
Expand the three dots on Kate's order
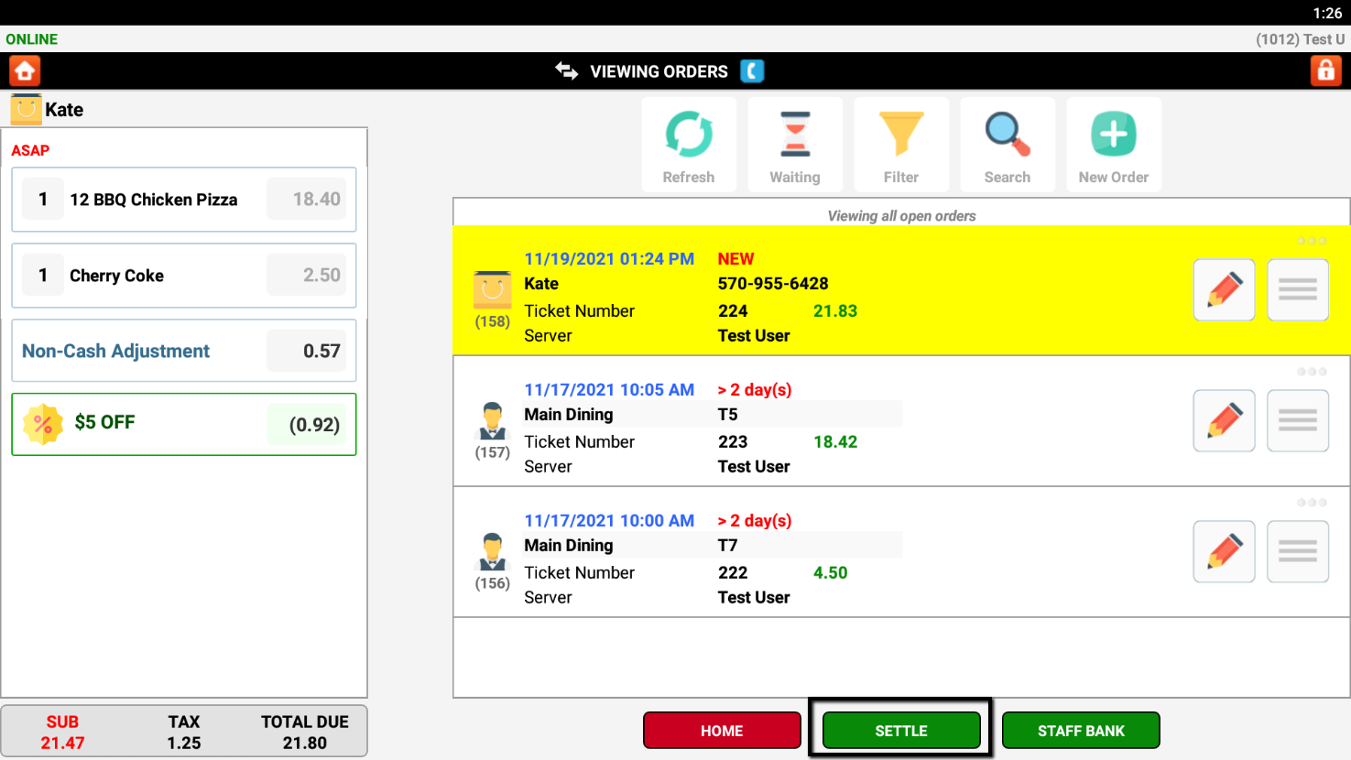[1312, 241]
